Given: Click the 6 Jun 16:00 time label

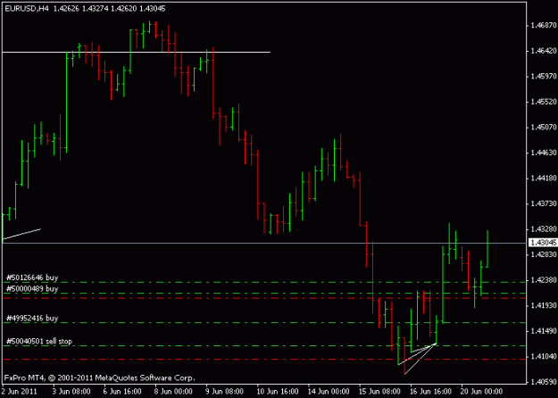Looking at the screenshot, I should (x=123, y=392).
